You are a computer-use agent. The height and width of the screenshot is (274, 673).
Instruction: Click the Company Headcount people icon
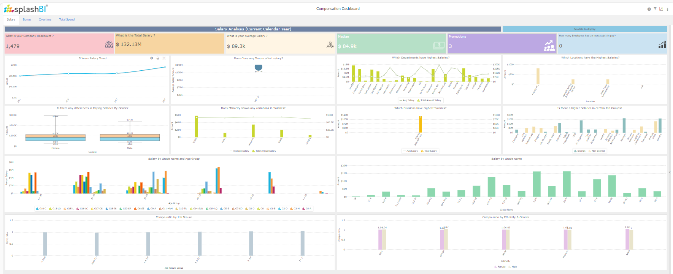109,45
